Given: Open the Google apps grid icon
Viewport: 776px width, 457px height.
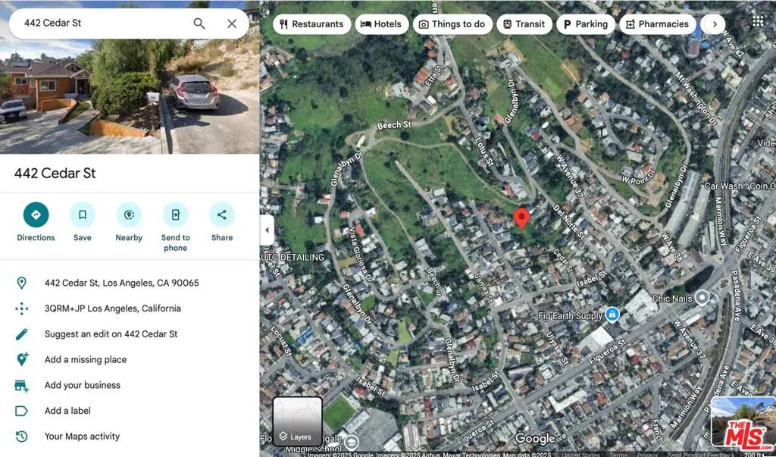Looking at the screenshot, I should [757, 21].
